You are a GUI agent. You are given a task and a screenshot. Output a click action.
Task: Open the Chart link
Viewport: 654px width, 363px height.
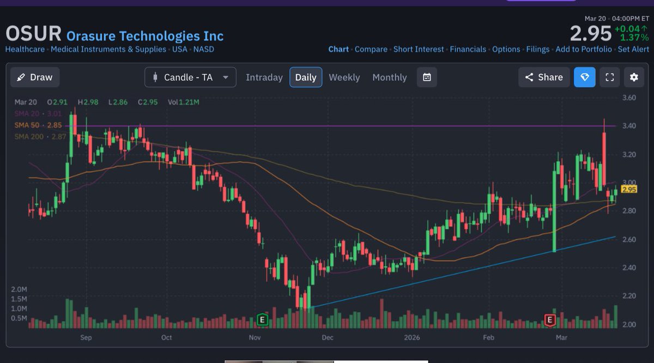pos(338,49)
